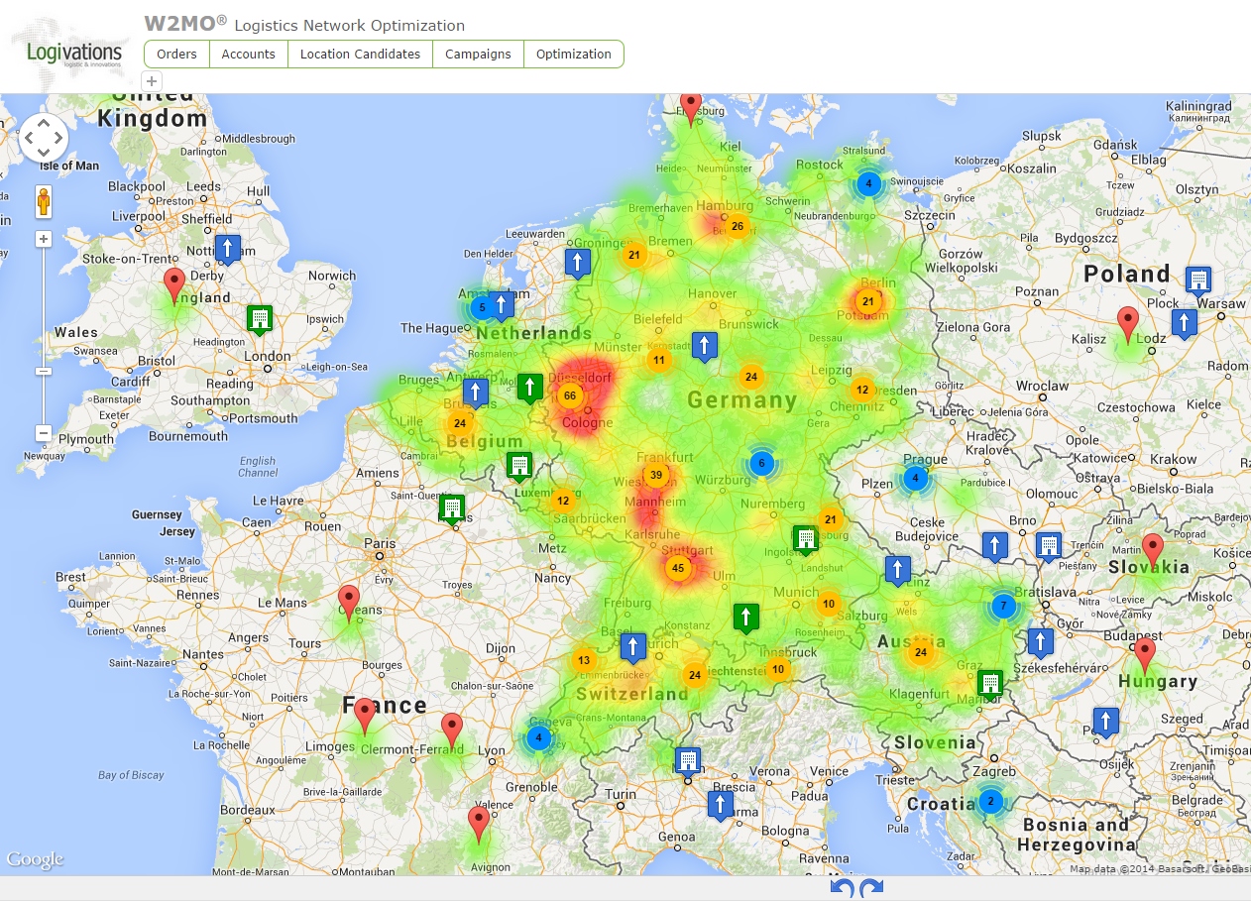This screenshot has width=1251, height=901.
Task: Click the blue cluster 4 near Prague
Action: 916,478
